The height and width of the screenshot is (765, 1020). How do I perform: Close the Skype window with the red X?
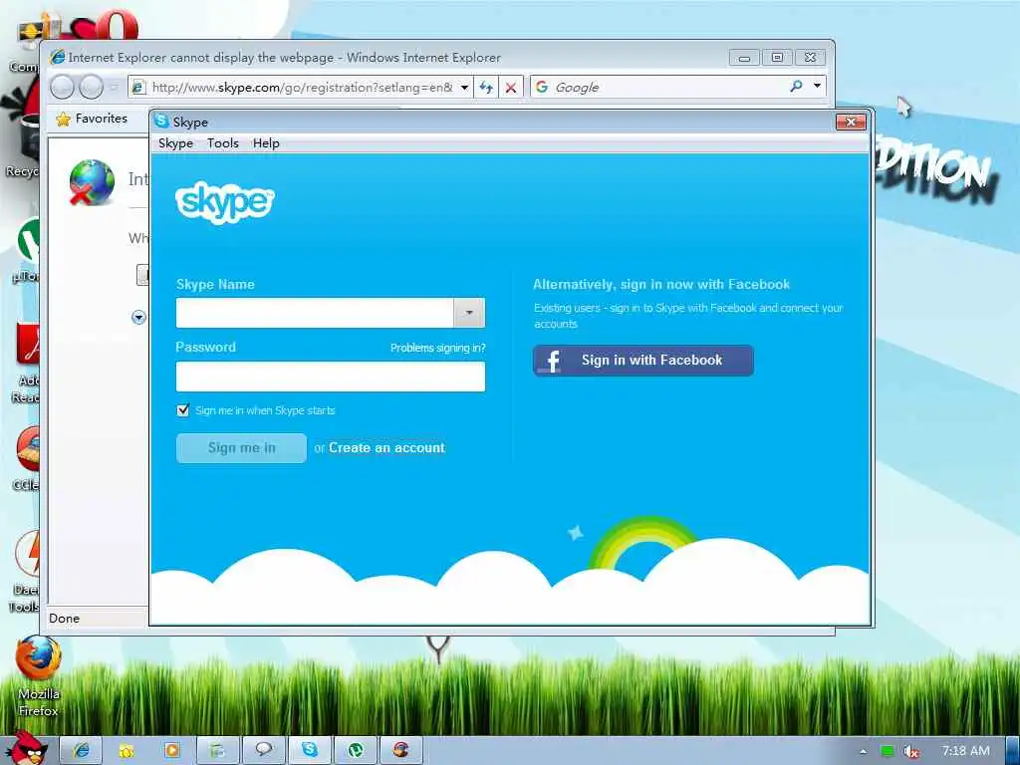tap(851, 122)
